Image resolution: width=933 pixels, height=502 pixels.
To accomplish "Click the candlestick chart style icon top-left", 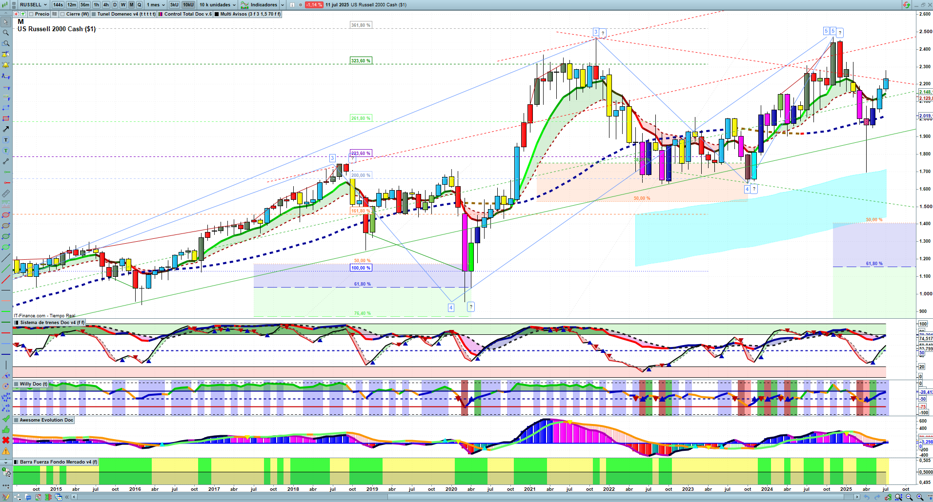I will click(x=6, y=5).
